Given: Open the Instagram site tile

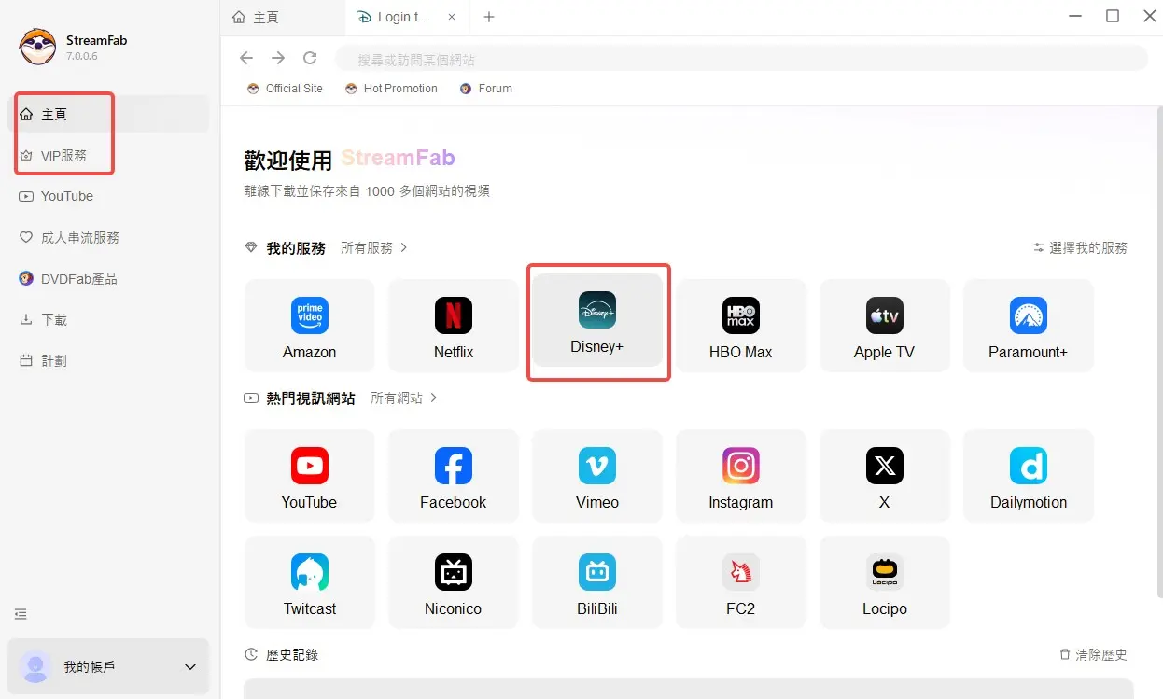Looking at the screenshot, I should 741,476.
